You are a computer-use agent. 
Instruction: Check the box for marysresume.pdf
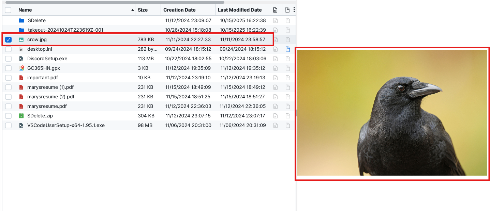[x=9, y=106]
